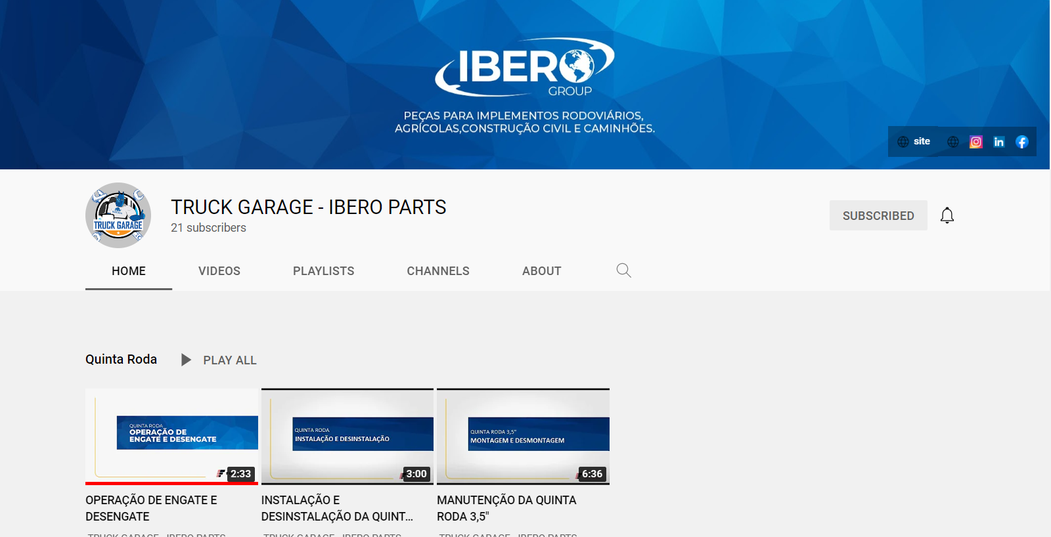This screenshot has width=1051, height=537.
Task: Open the LinkedIn link in the banner
Action: point(999,142)
